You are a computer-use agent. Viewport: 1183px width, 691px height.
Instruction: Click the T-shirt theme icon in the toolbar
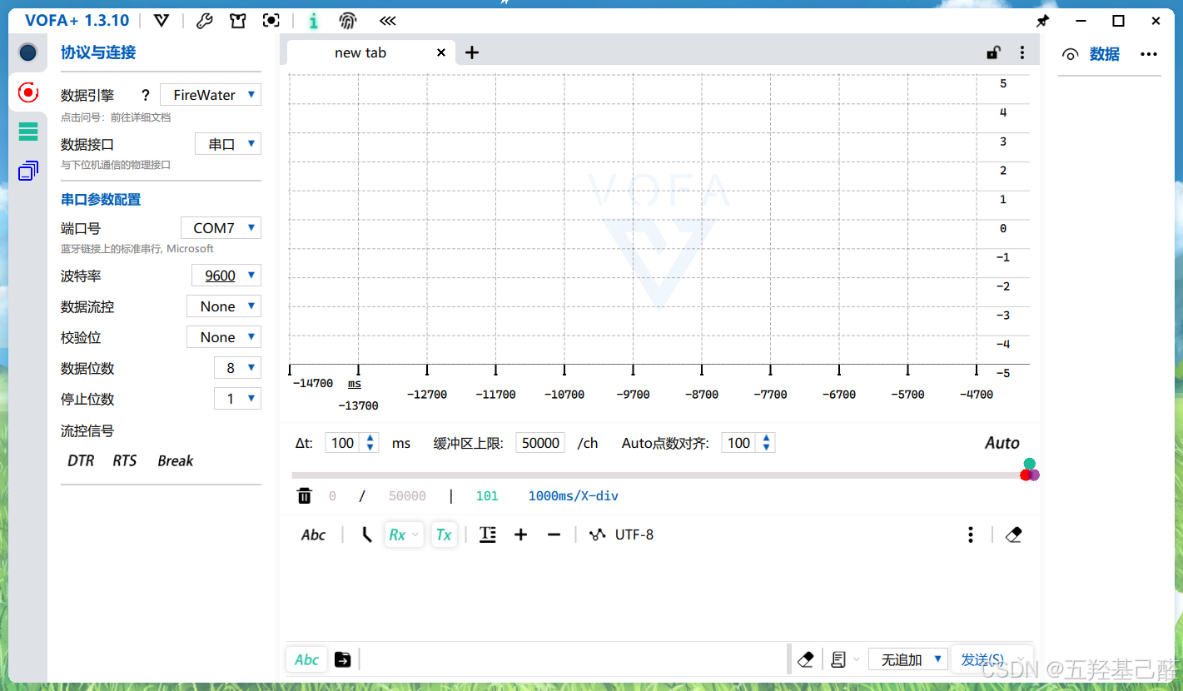[x=237, y=20]
